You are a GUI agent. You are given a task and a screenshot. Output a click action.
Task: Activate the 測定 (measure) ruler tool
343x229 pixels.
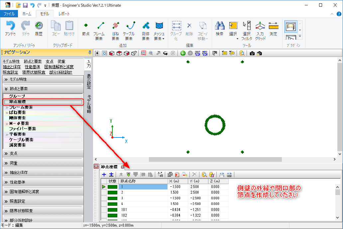pos(273,29)
